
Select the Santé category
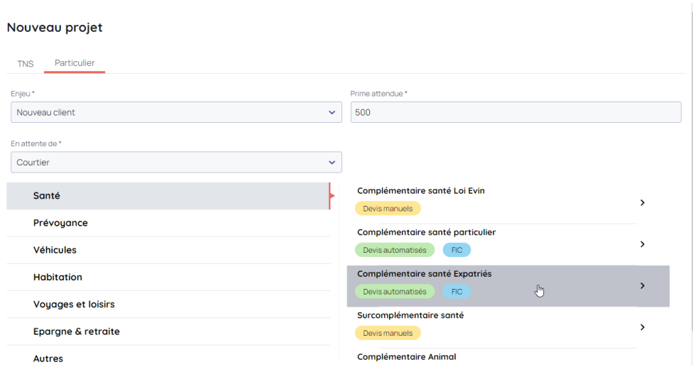pos(168,196)
